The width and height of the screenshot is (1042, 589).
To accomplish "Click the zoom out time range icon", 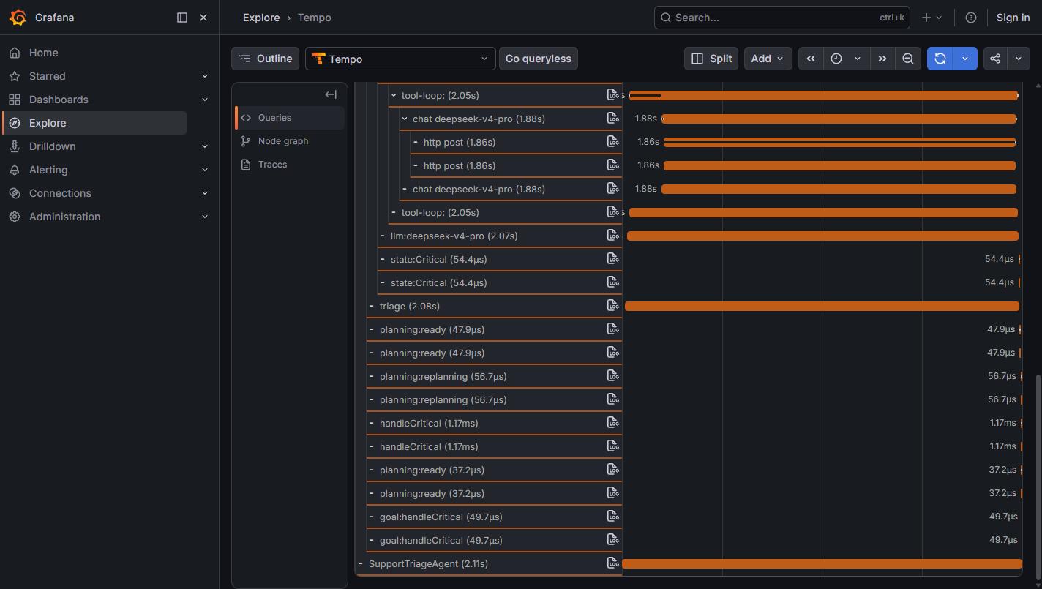I will 907,59.
